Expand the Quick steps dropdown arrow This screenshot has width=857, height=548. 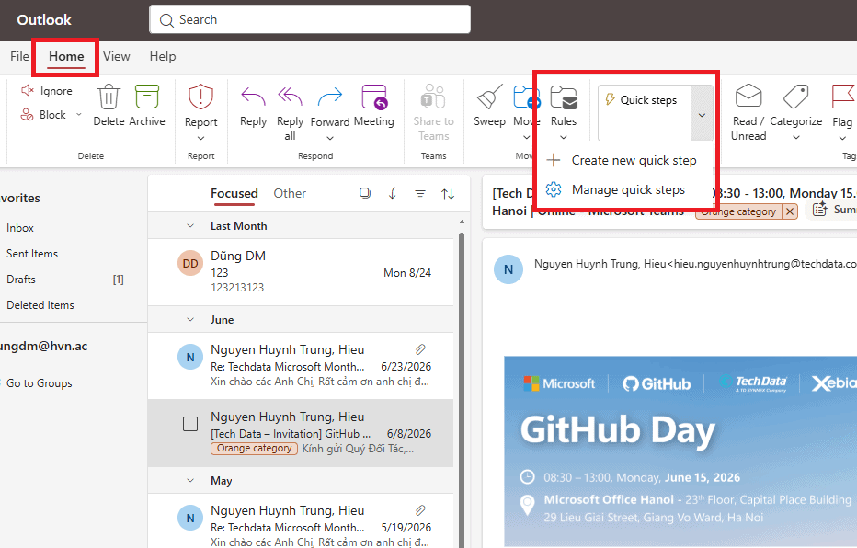(702, 115)
